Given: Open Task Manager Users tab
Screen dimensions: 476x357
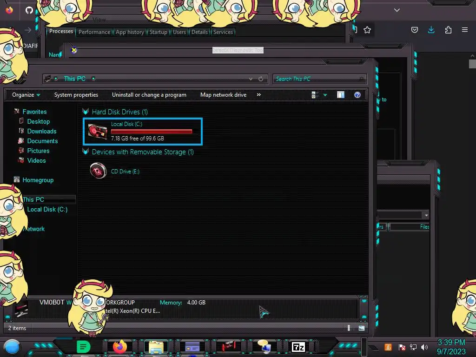Looking at the screenshot, I should [x=179, y=32].
